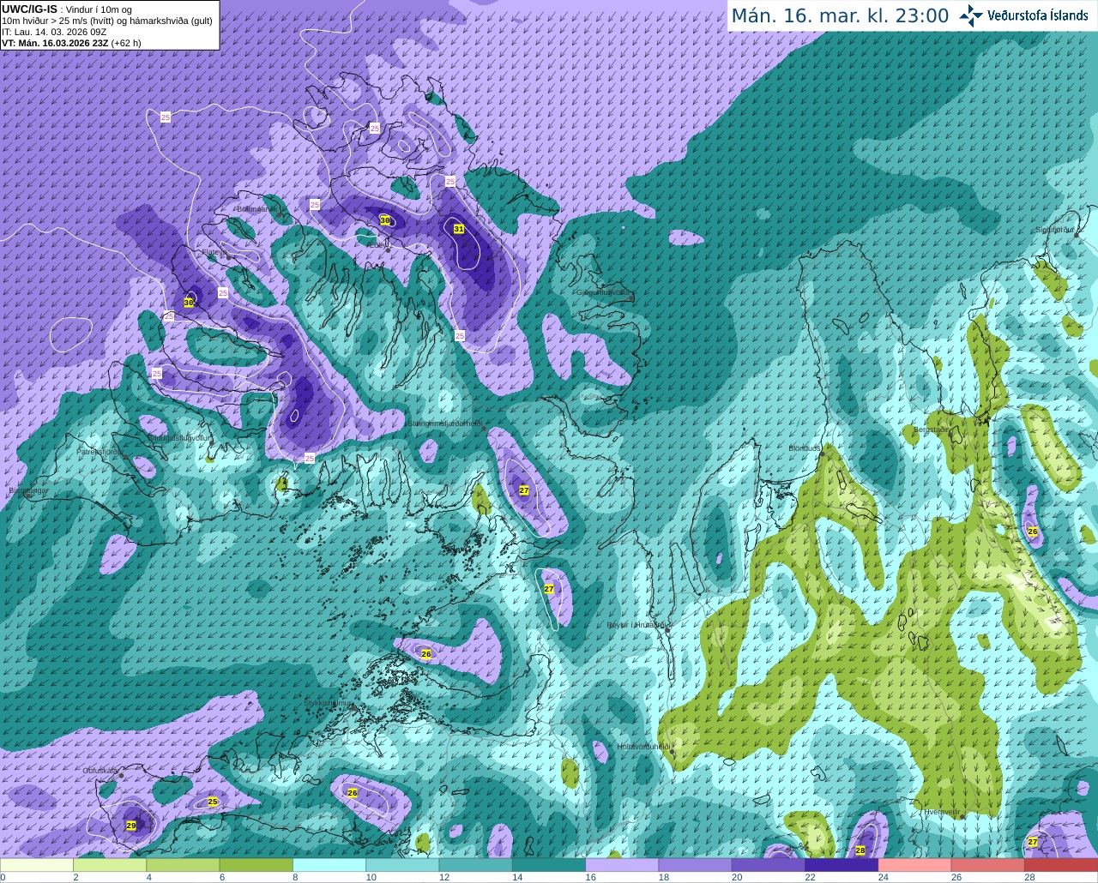Click the legend scale value 22

810,877
